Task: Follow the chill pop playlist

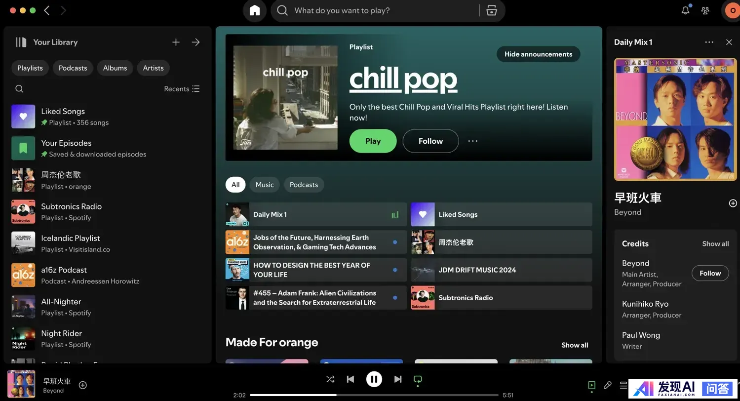Action: (430, 141)
